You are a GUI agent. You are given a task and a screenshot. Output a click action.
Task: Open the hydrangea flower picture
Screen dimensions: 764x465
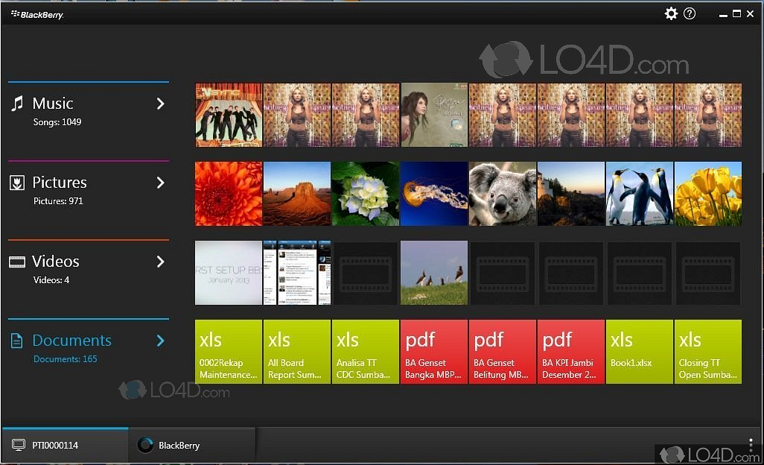pyautogui.click(x=366, y=194)
